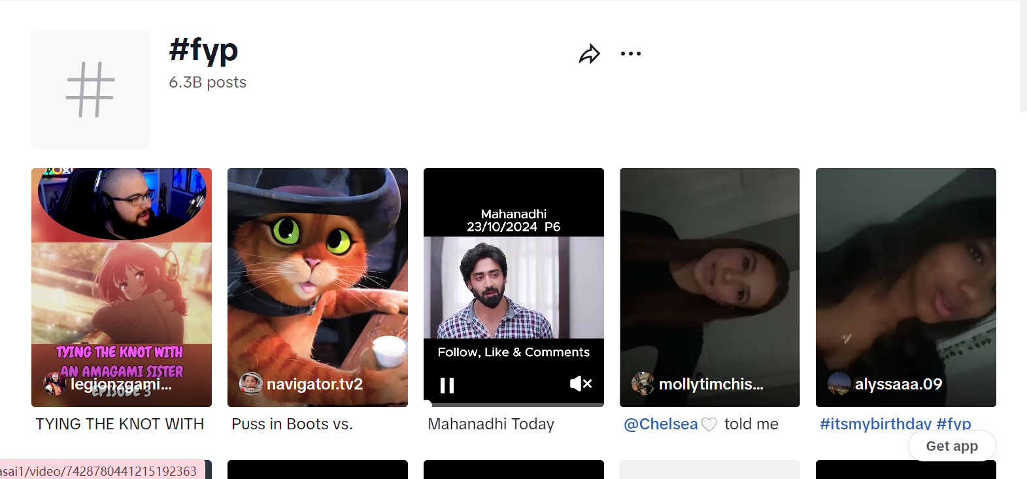Open the navigator.tv2 username link
This screenshot has width=1027, height=479.
point(314,384)
